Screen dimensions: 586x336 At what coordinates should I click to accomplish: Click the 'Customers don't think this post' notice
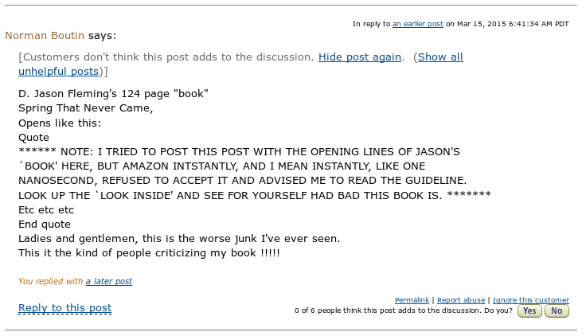[x=167, y=57]
